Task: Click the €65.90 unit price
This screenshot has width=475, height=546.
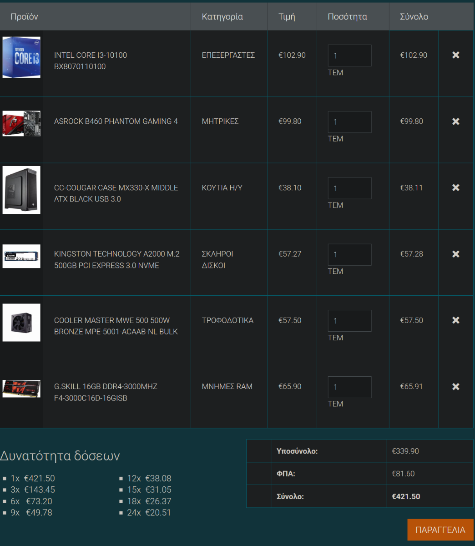Action: pyautogui.click(x=290, y=386)
